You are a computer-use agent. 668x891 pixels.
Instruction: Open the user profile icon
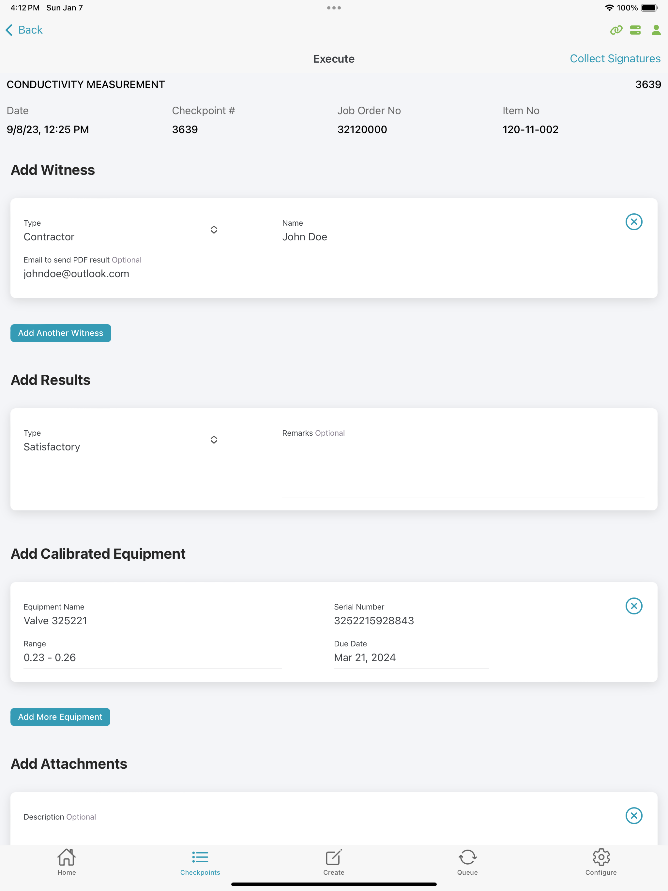656,30
